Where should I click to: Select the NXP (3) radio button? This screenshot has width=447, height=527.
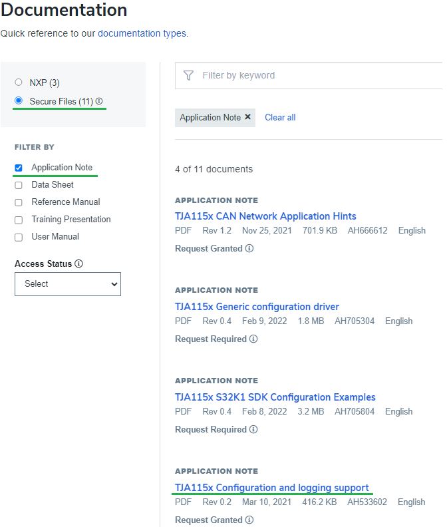point(19,83)
